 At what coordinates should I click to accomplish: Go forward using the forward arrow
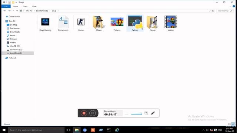click(9, 11)
